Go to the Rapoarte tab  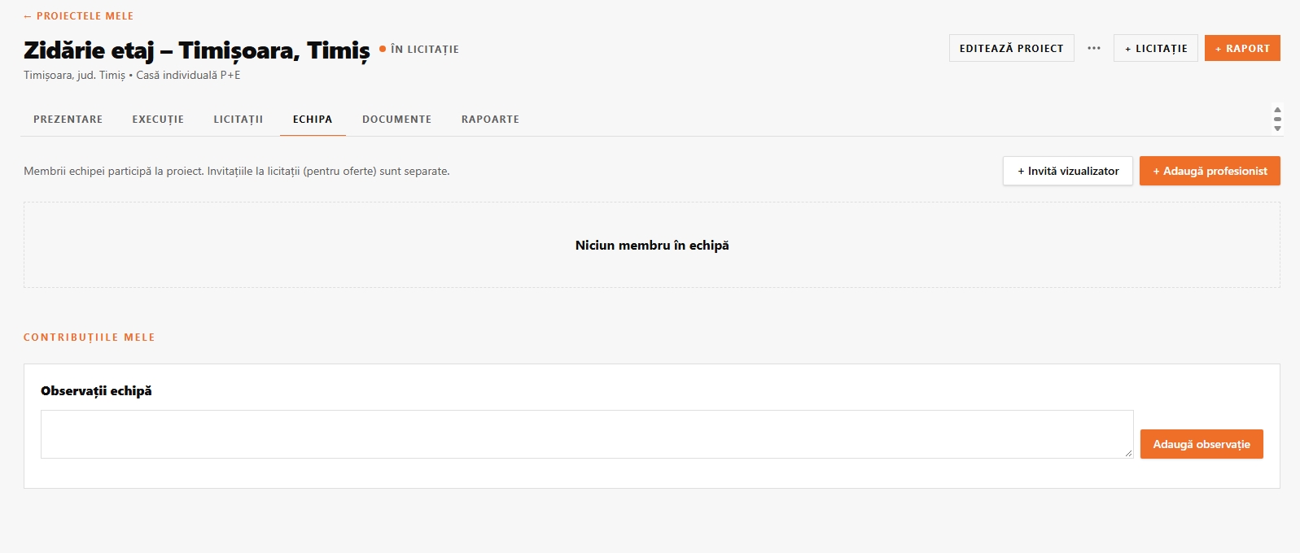click(x=490, y=120)
